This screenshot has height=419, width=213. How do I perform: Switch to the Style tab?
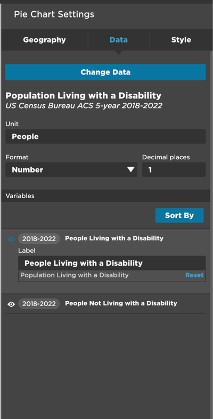tap(181, 40)
